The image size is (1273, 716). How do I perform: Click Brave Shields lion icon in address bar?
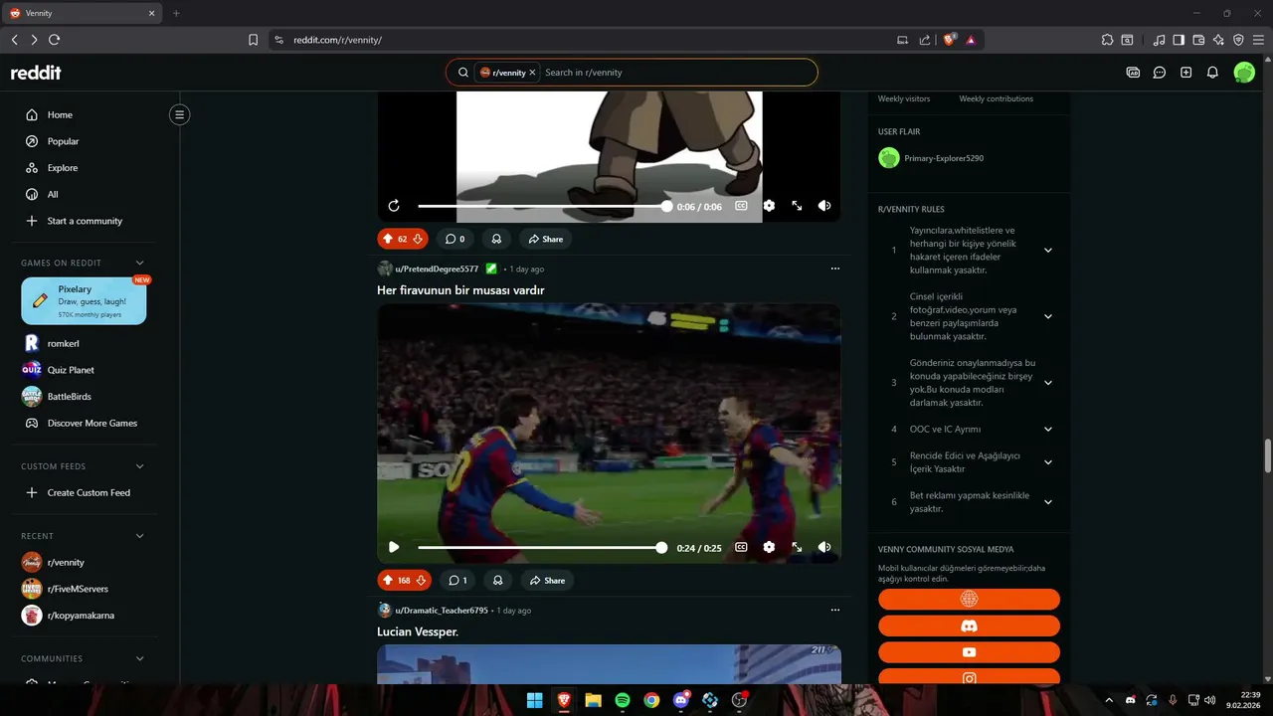tap(949, 40)
